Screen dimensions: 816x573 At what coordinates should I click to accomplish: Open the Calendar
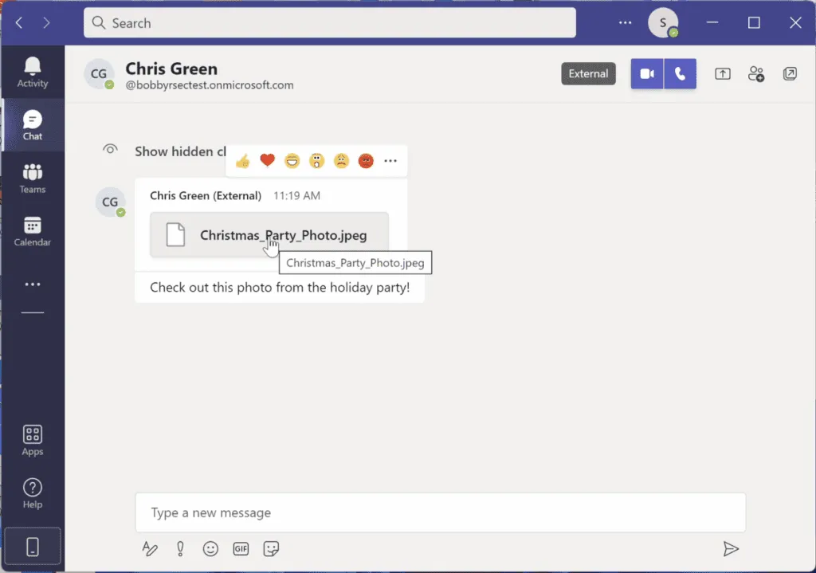click(x=32, y=231)
